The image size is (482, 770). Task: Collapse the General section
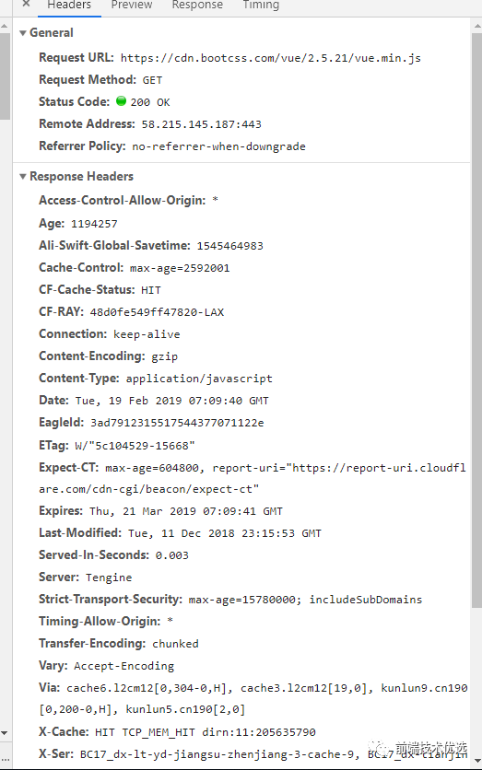click(23, 33)
